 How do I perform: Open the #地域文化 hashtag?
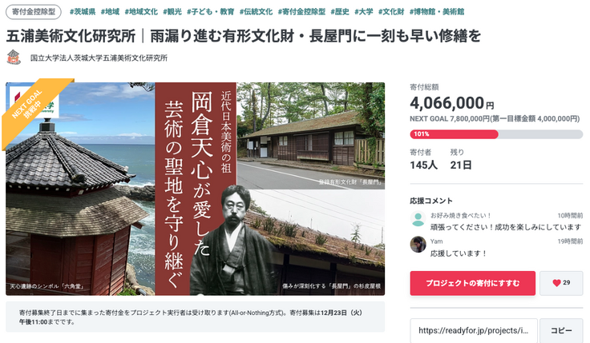pyautogui.click(x=141, y=12)
